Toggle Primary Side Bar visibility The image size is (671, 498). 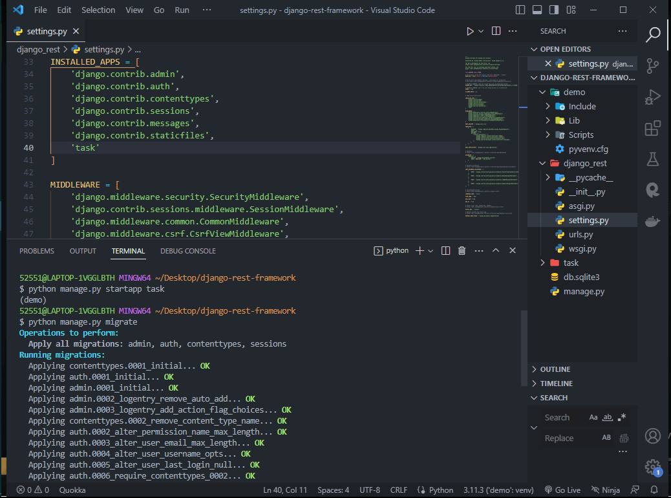pyautogui.click(x=520, y=10)
